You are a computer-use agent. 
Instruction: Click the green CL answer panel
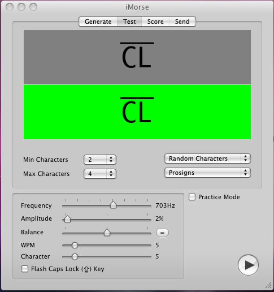tap(137, 112)
